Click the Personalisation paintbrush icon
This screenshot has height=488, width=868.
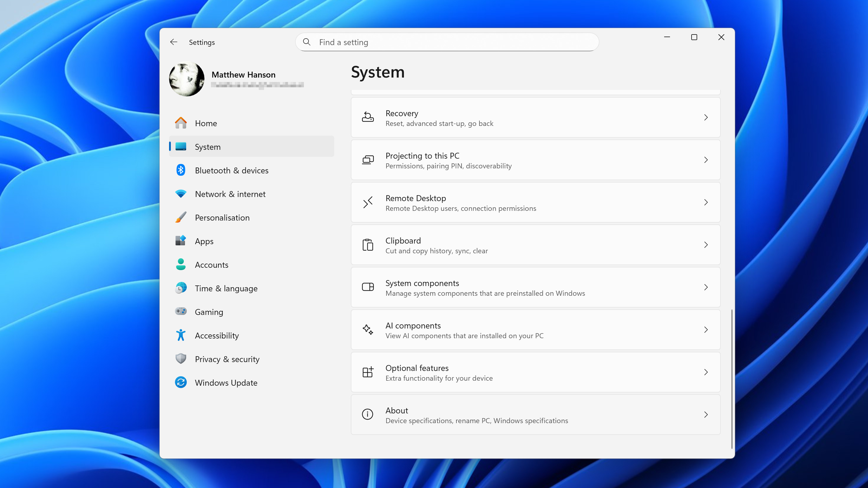(x=181, y=218)
